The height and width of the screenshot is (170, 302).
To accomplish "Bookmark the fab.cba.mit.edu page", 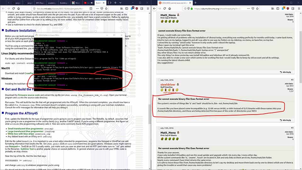I will coord(106,8).
